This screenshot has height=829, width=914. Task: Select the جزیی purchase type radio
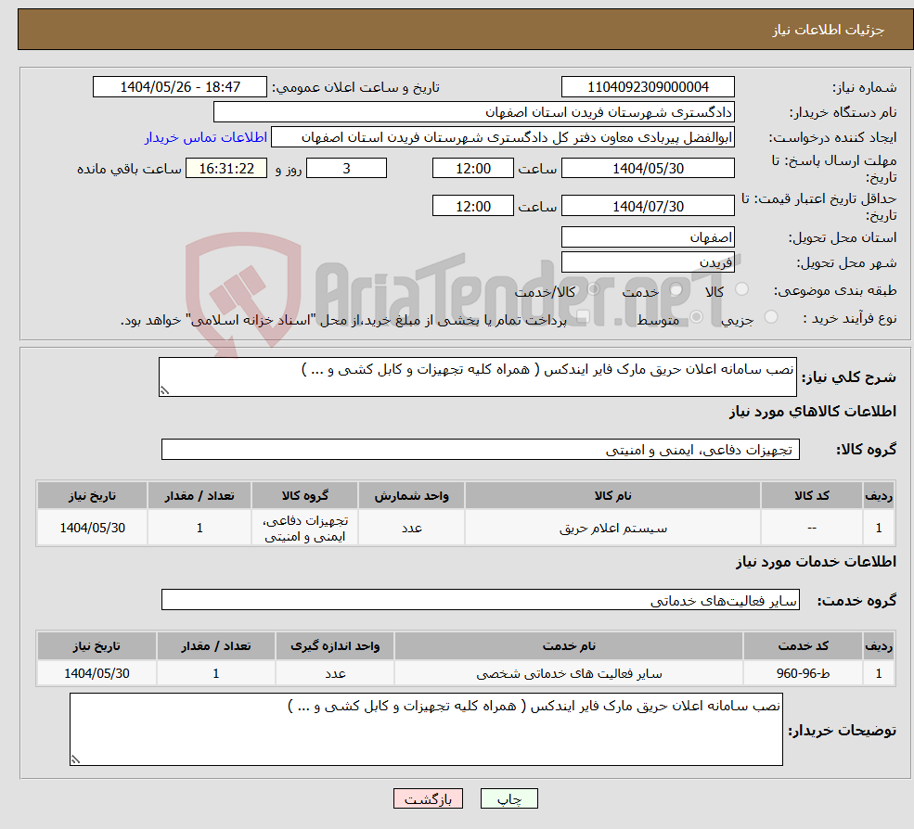770,317
